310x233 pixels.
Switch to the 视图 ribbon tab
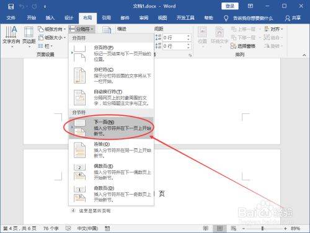pos(162,18)
